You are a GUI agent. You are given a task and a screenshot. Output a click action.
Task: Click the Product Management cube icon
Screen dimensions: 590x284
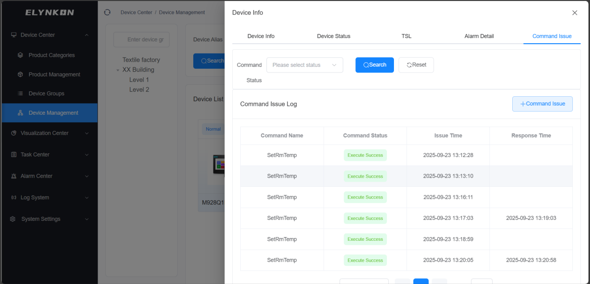(x=20, y=74)
